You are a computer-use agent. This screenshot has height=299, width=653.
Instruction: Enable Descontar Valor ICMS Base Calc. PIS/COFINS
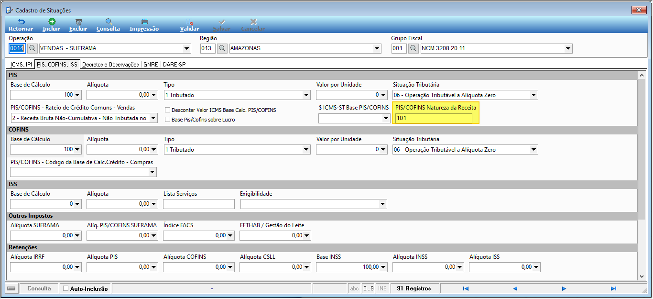coord(168,110)
